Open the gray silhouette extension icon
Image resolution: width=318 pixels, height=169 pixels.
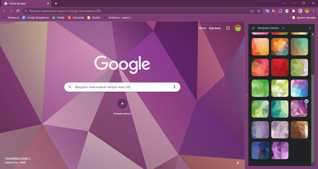287,11
